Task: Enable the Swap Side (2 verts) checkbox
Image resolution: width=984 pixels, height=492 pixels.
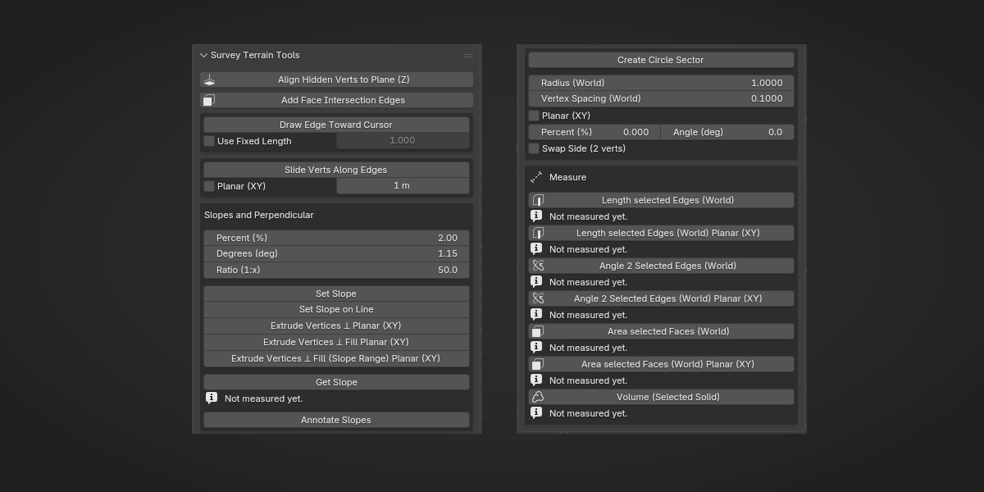Action: 534,148
